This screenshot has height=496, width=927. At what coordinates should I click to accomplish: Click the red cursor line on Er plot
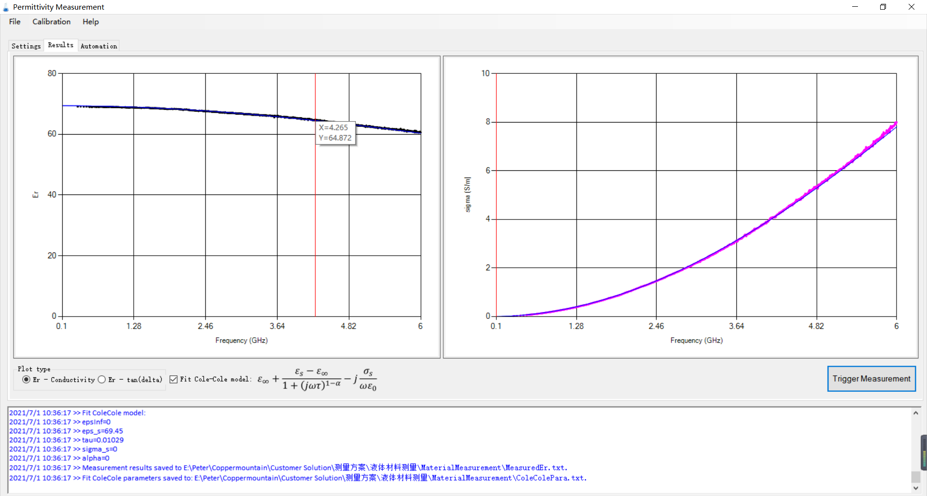(315, 217)
